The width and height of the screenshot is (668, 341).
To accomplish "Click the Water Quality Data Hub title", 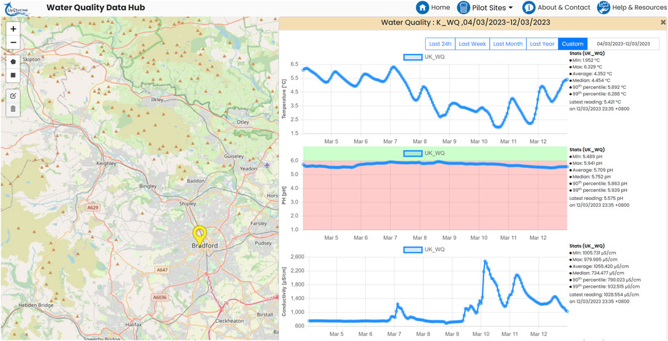I will pyautogui.click(x=95, y=8).
